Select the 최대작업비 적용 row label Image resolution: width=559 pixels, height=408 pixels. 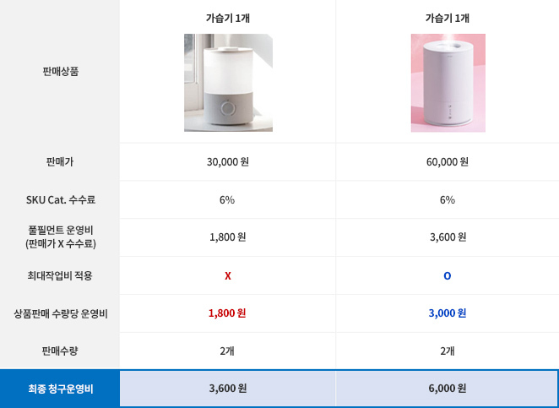click(60, 275)
